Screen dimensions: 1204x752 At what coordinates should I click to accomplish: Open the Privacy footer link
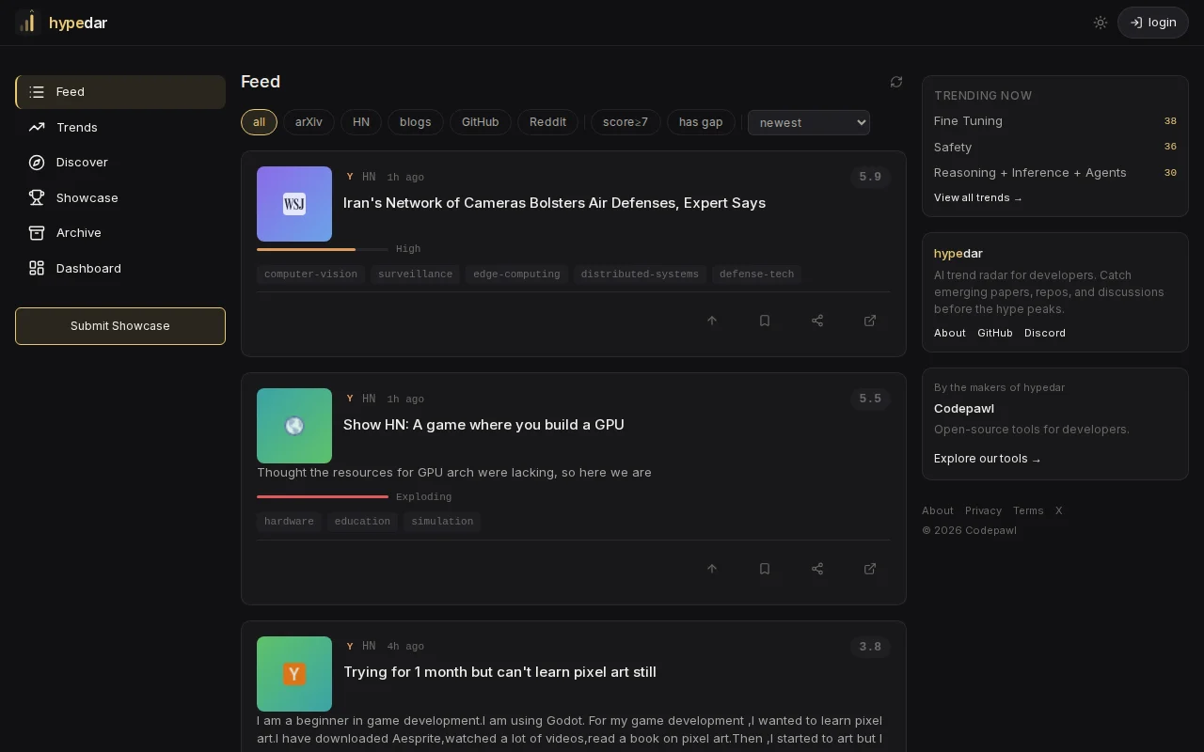click(x=983, y=510)
